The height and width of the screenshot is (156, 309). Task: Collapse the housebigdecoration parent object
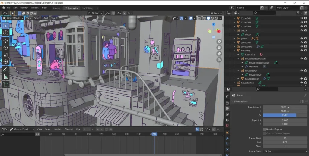click(x=238, y=59)
